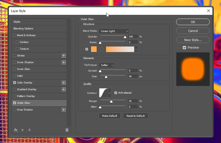221x143 pixels.
Task: Click the orange glow color swatch
Action: pyautogui.click(x=94, y=49)
